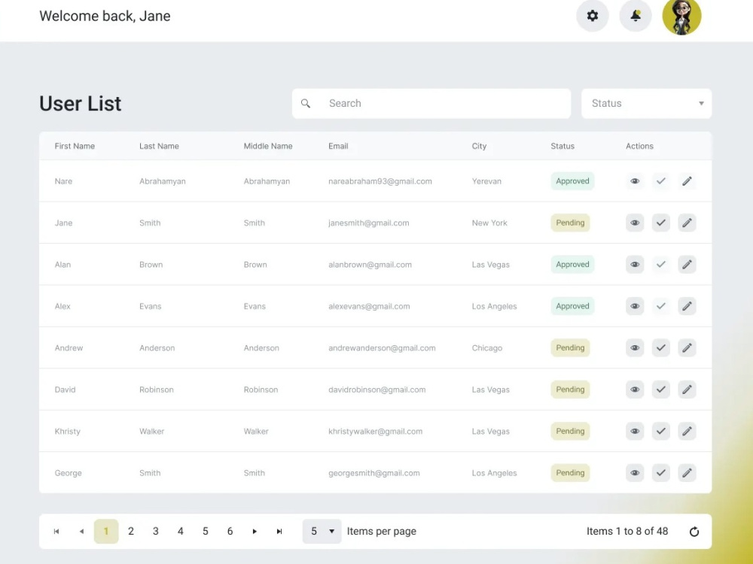
Task: Go to page 6
Action: coord(230,532)
